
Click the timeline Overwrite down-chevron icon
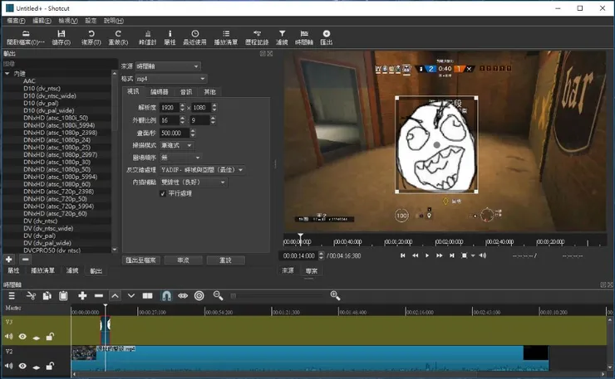coord(131,296)
